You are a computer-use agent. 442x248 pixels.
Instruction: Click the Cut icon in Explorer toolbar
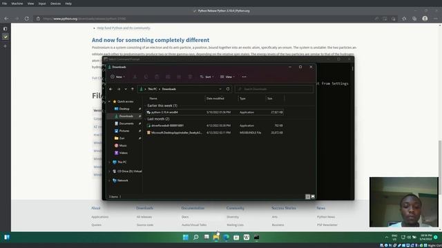tap(135, 76)
